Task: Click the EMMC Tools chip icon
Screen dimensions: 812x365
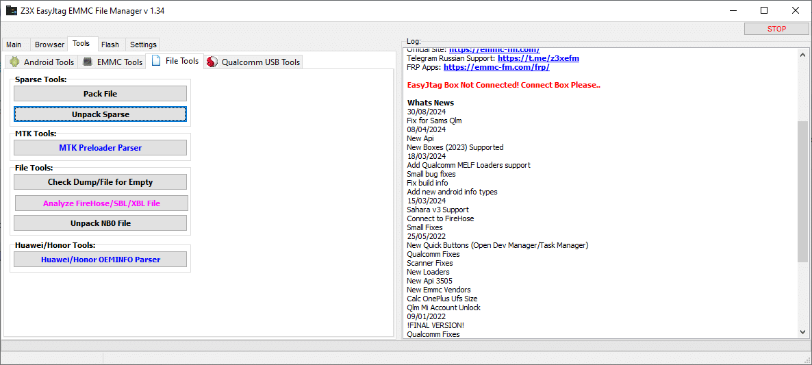Action: [88, 62]
